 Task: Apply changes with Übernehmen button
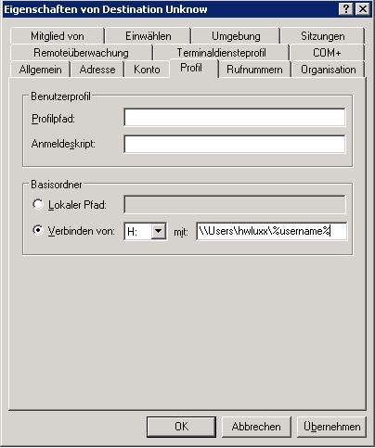coord(331,427)
